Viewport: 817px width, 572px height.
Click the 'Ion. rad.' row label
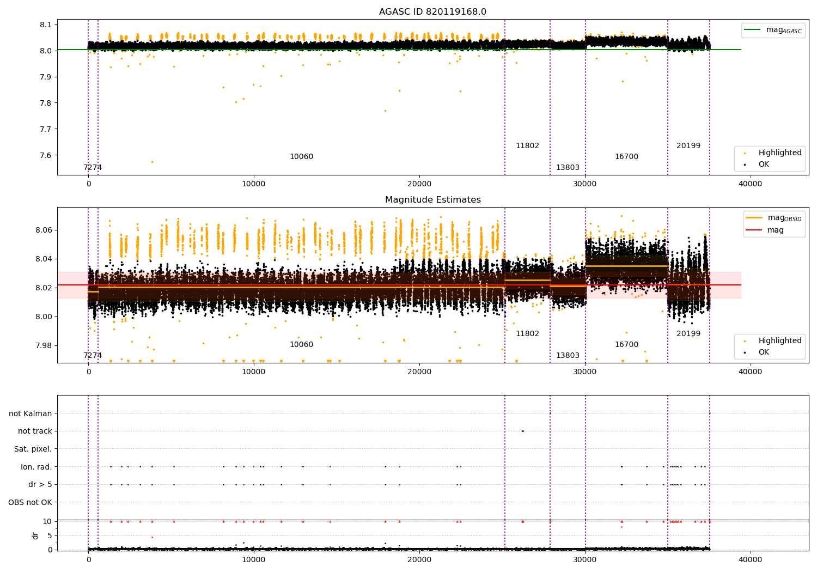click(x=36, y=466)
